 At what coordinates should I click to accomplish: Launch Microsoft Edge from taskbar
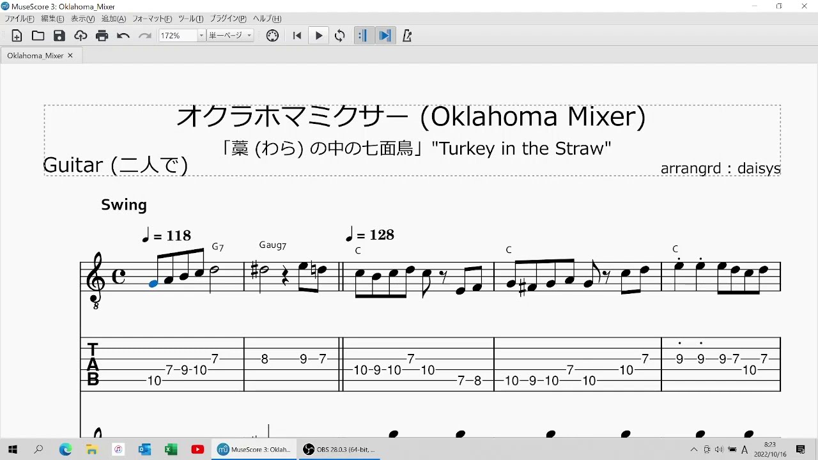[65, 449]
